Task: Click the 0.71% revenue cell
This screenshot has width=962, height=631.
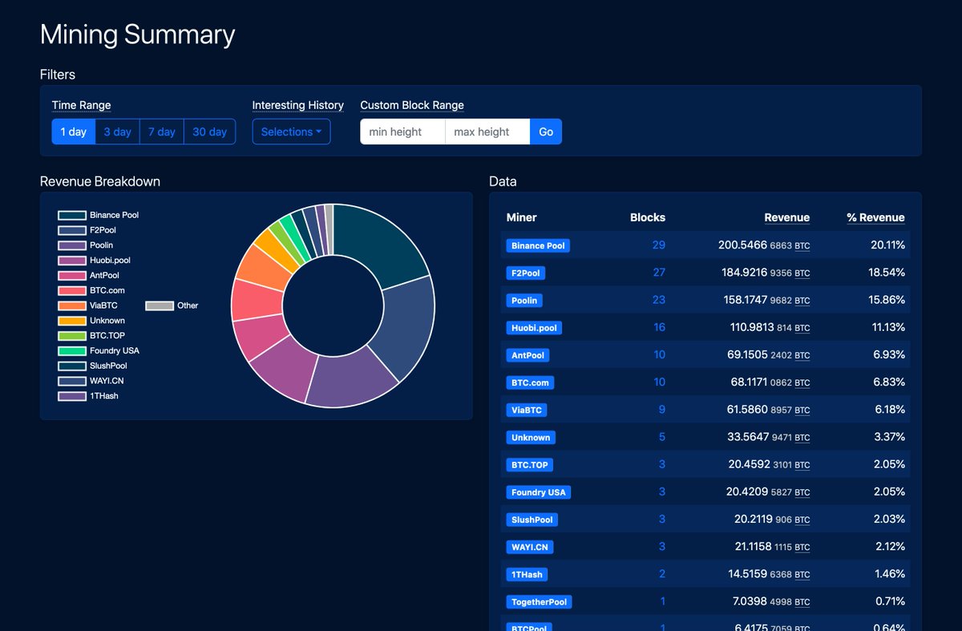Action: [890, 601]
